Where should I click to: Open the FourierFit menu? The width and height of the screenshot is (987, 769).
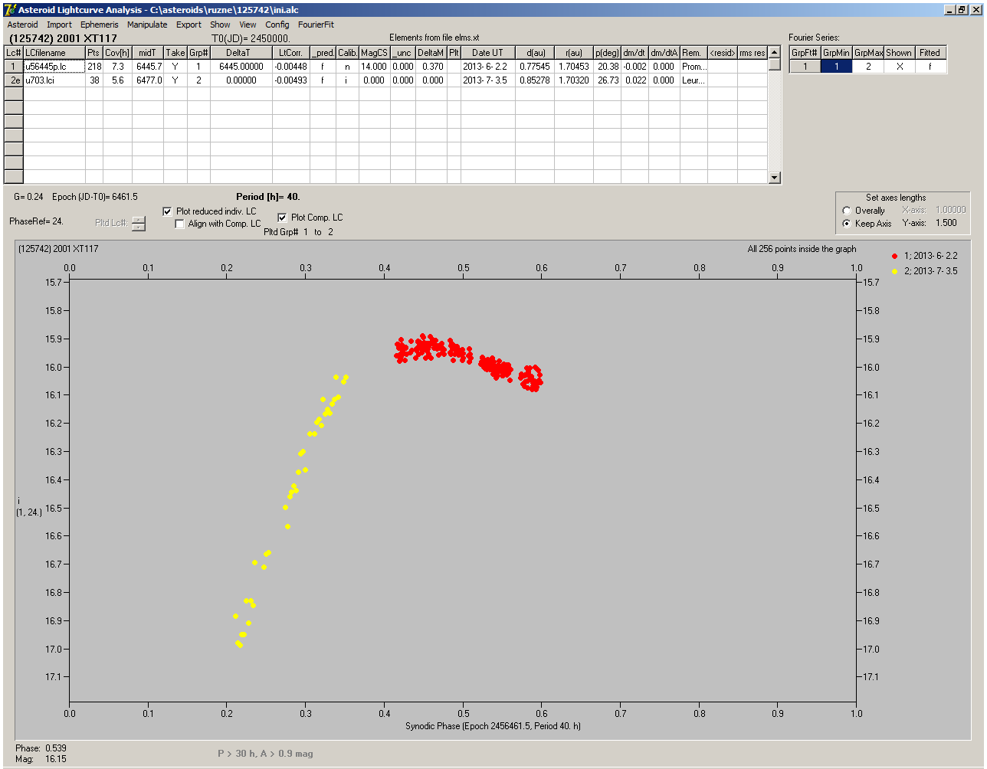316,25
